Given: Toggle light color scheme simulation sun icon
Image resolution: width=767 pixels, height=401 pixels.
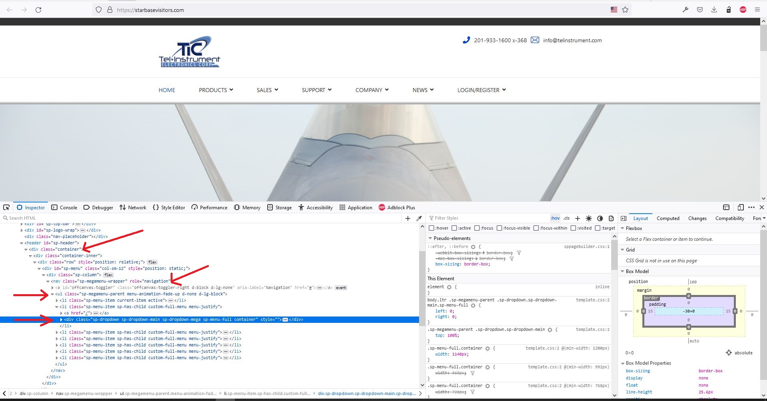Looking at the screenshot, I should (x=589, y=218).
